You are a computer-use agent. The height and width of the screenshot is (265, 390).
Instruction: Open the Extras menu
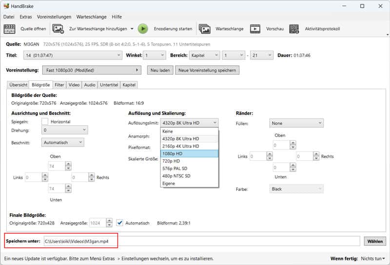tap(26, 17)
